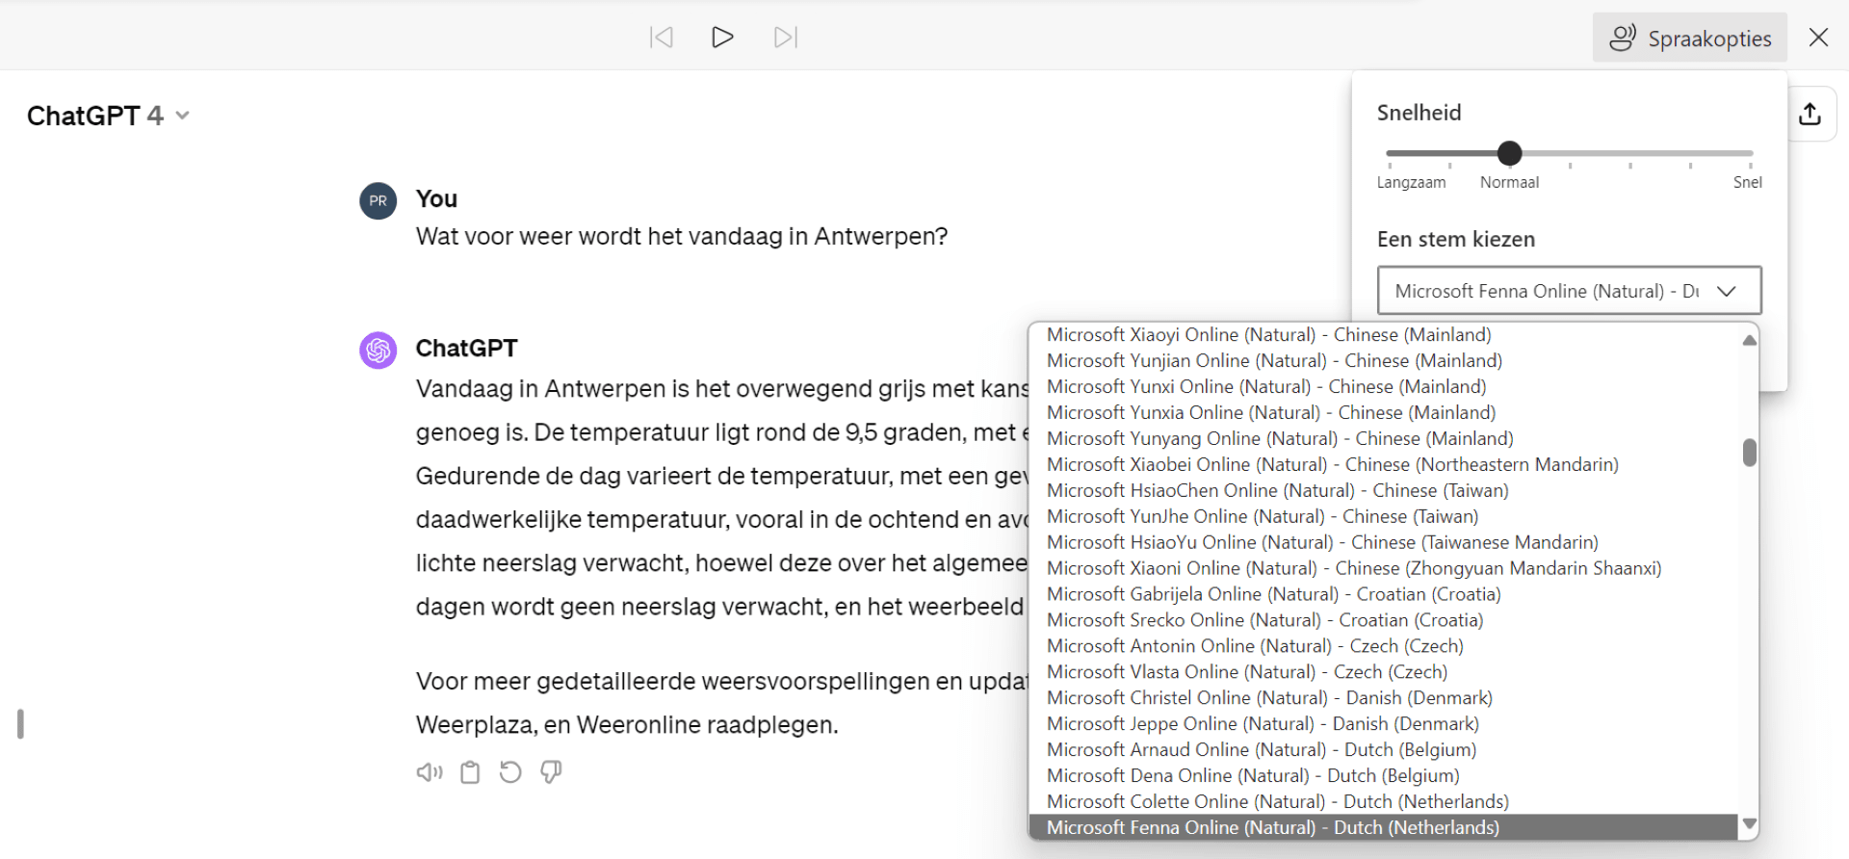Screen dimensions: 1849x859
Task: Select Microsoft Yunyang Chinese (Mainland) voice
Action: (1384, 439)
